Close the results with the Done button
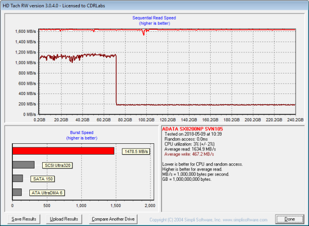Image resolution: width=309 pixels, height=226 pixels. (x=290, y=219)
